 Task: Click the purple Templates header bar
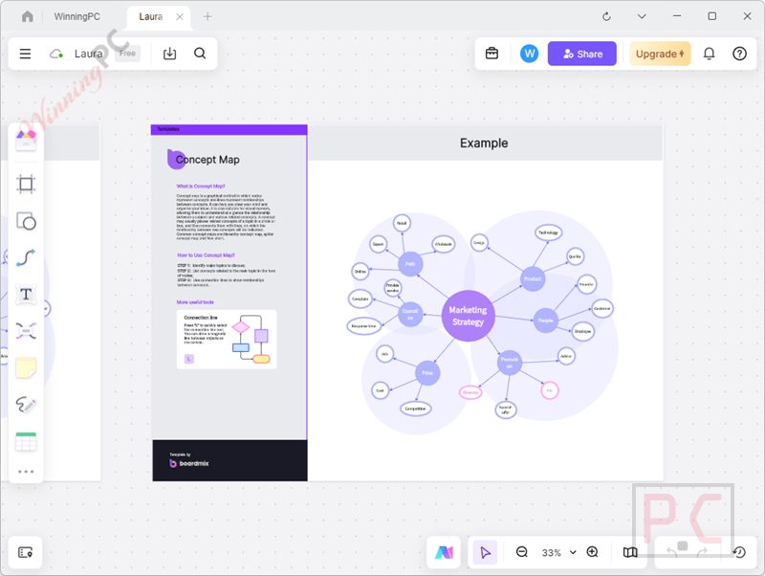tap(229, 129)
